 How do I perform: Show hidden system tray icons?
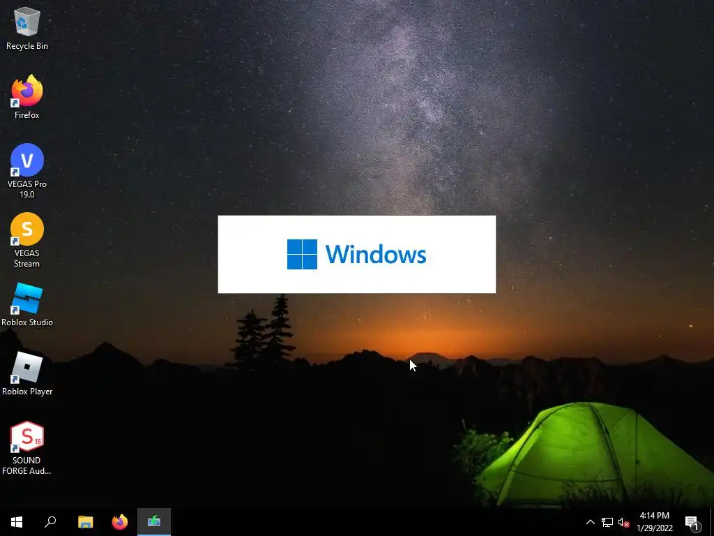(590, 522)
